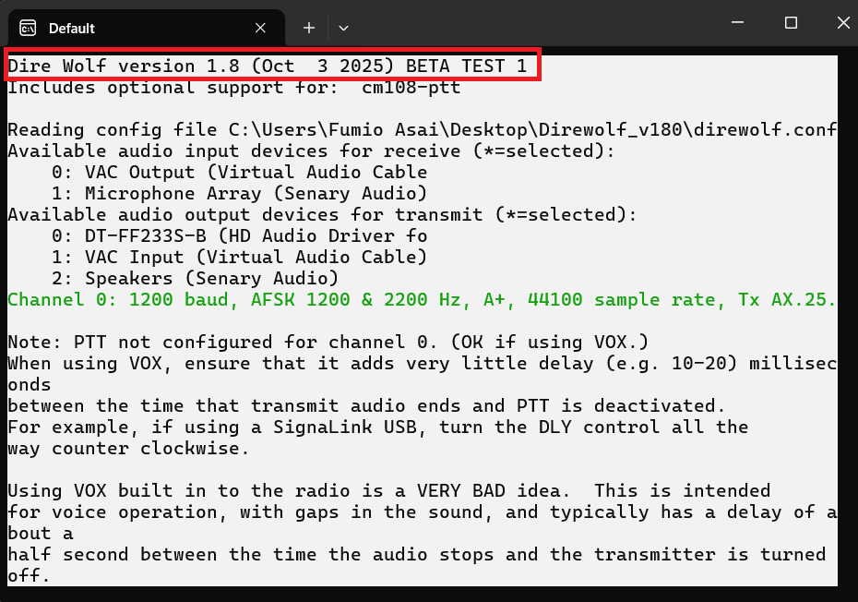
Task: Click 'for voice operation, with gaps' line
Action: (422, 512)
